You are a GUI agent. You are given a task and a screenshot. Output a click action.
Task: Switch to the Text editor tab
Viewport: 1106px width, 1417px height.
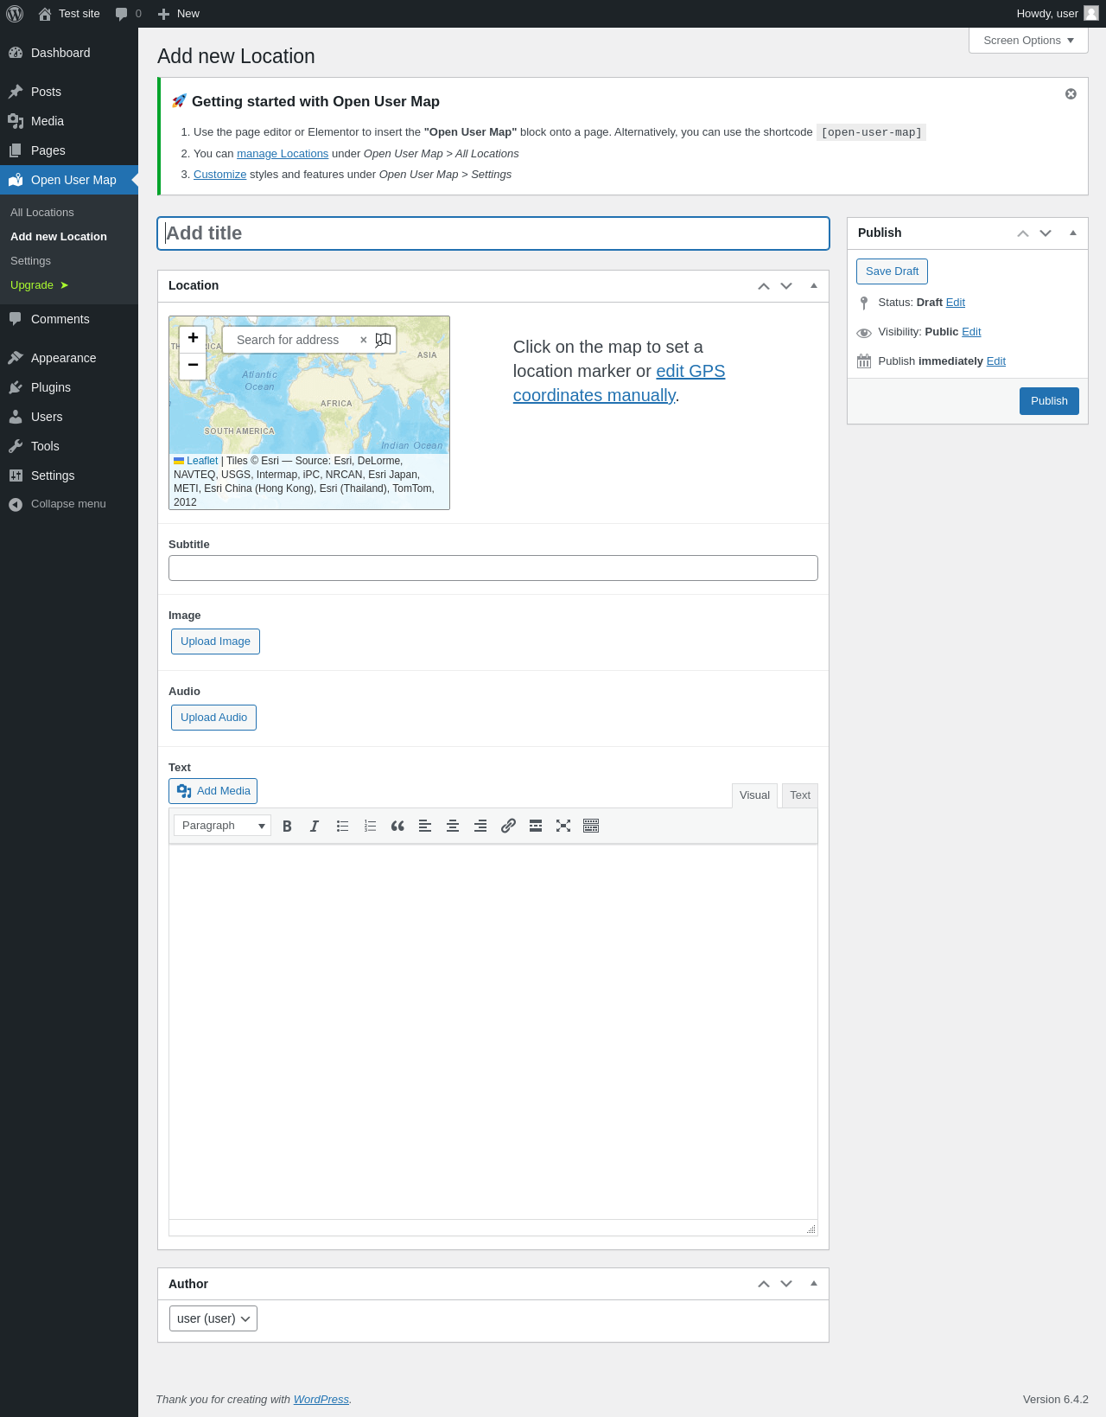[x=799, y=795]
